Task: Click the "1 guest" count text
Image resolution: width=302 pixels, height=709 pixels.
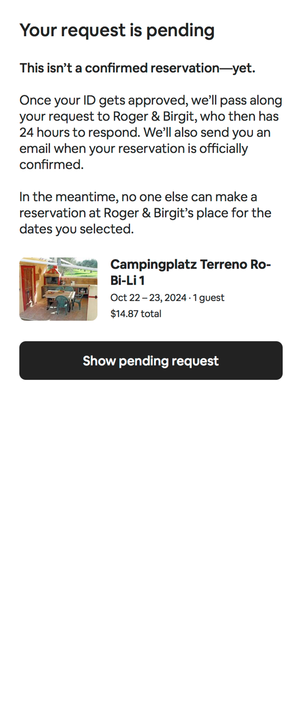Action: coord(208,297)
